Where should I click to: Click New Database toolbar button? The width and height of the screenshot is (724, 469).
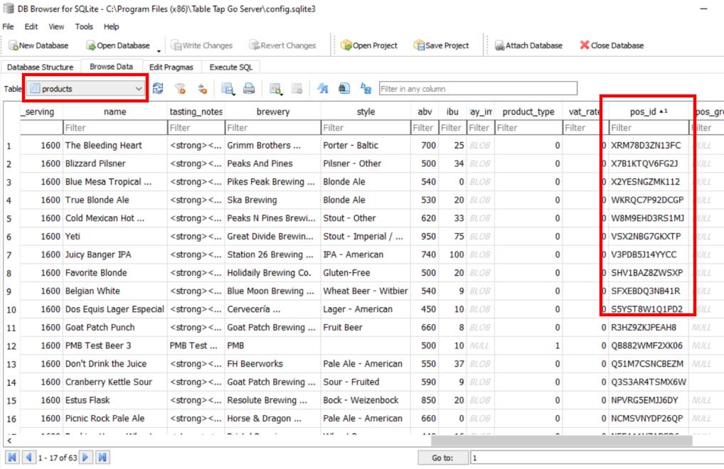(38, 45)
